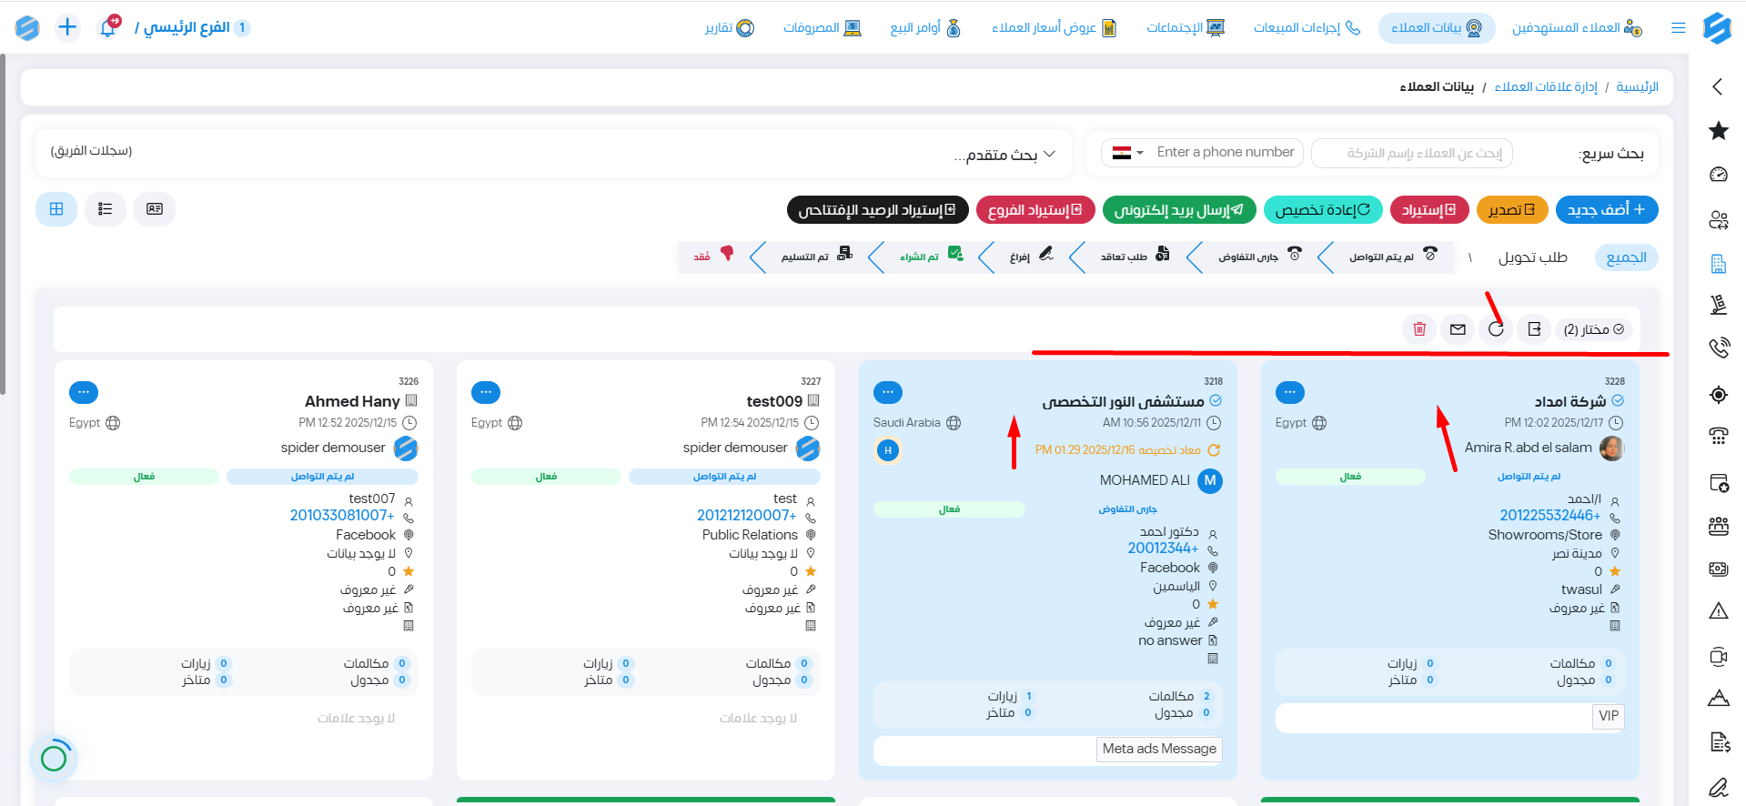The height and width of the screenshot is (806, 1746).
Task: Click the star favorites icon in sidebar
Action: (x=1718, y=131)
